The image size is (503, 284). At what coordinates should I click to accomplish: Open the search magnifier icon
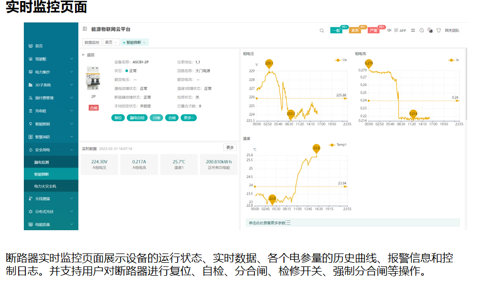coord(321,31)
